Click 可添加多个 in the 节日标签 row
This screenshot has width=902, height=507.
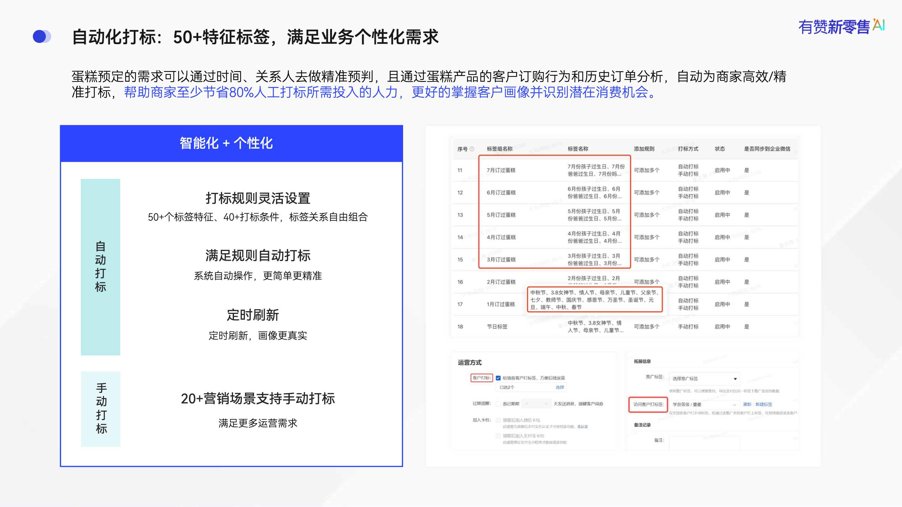click(x=646, y=327)
